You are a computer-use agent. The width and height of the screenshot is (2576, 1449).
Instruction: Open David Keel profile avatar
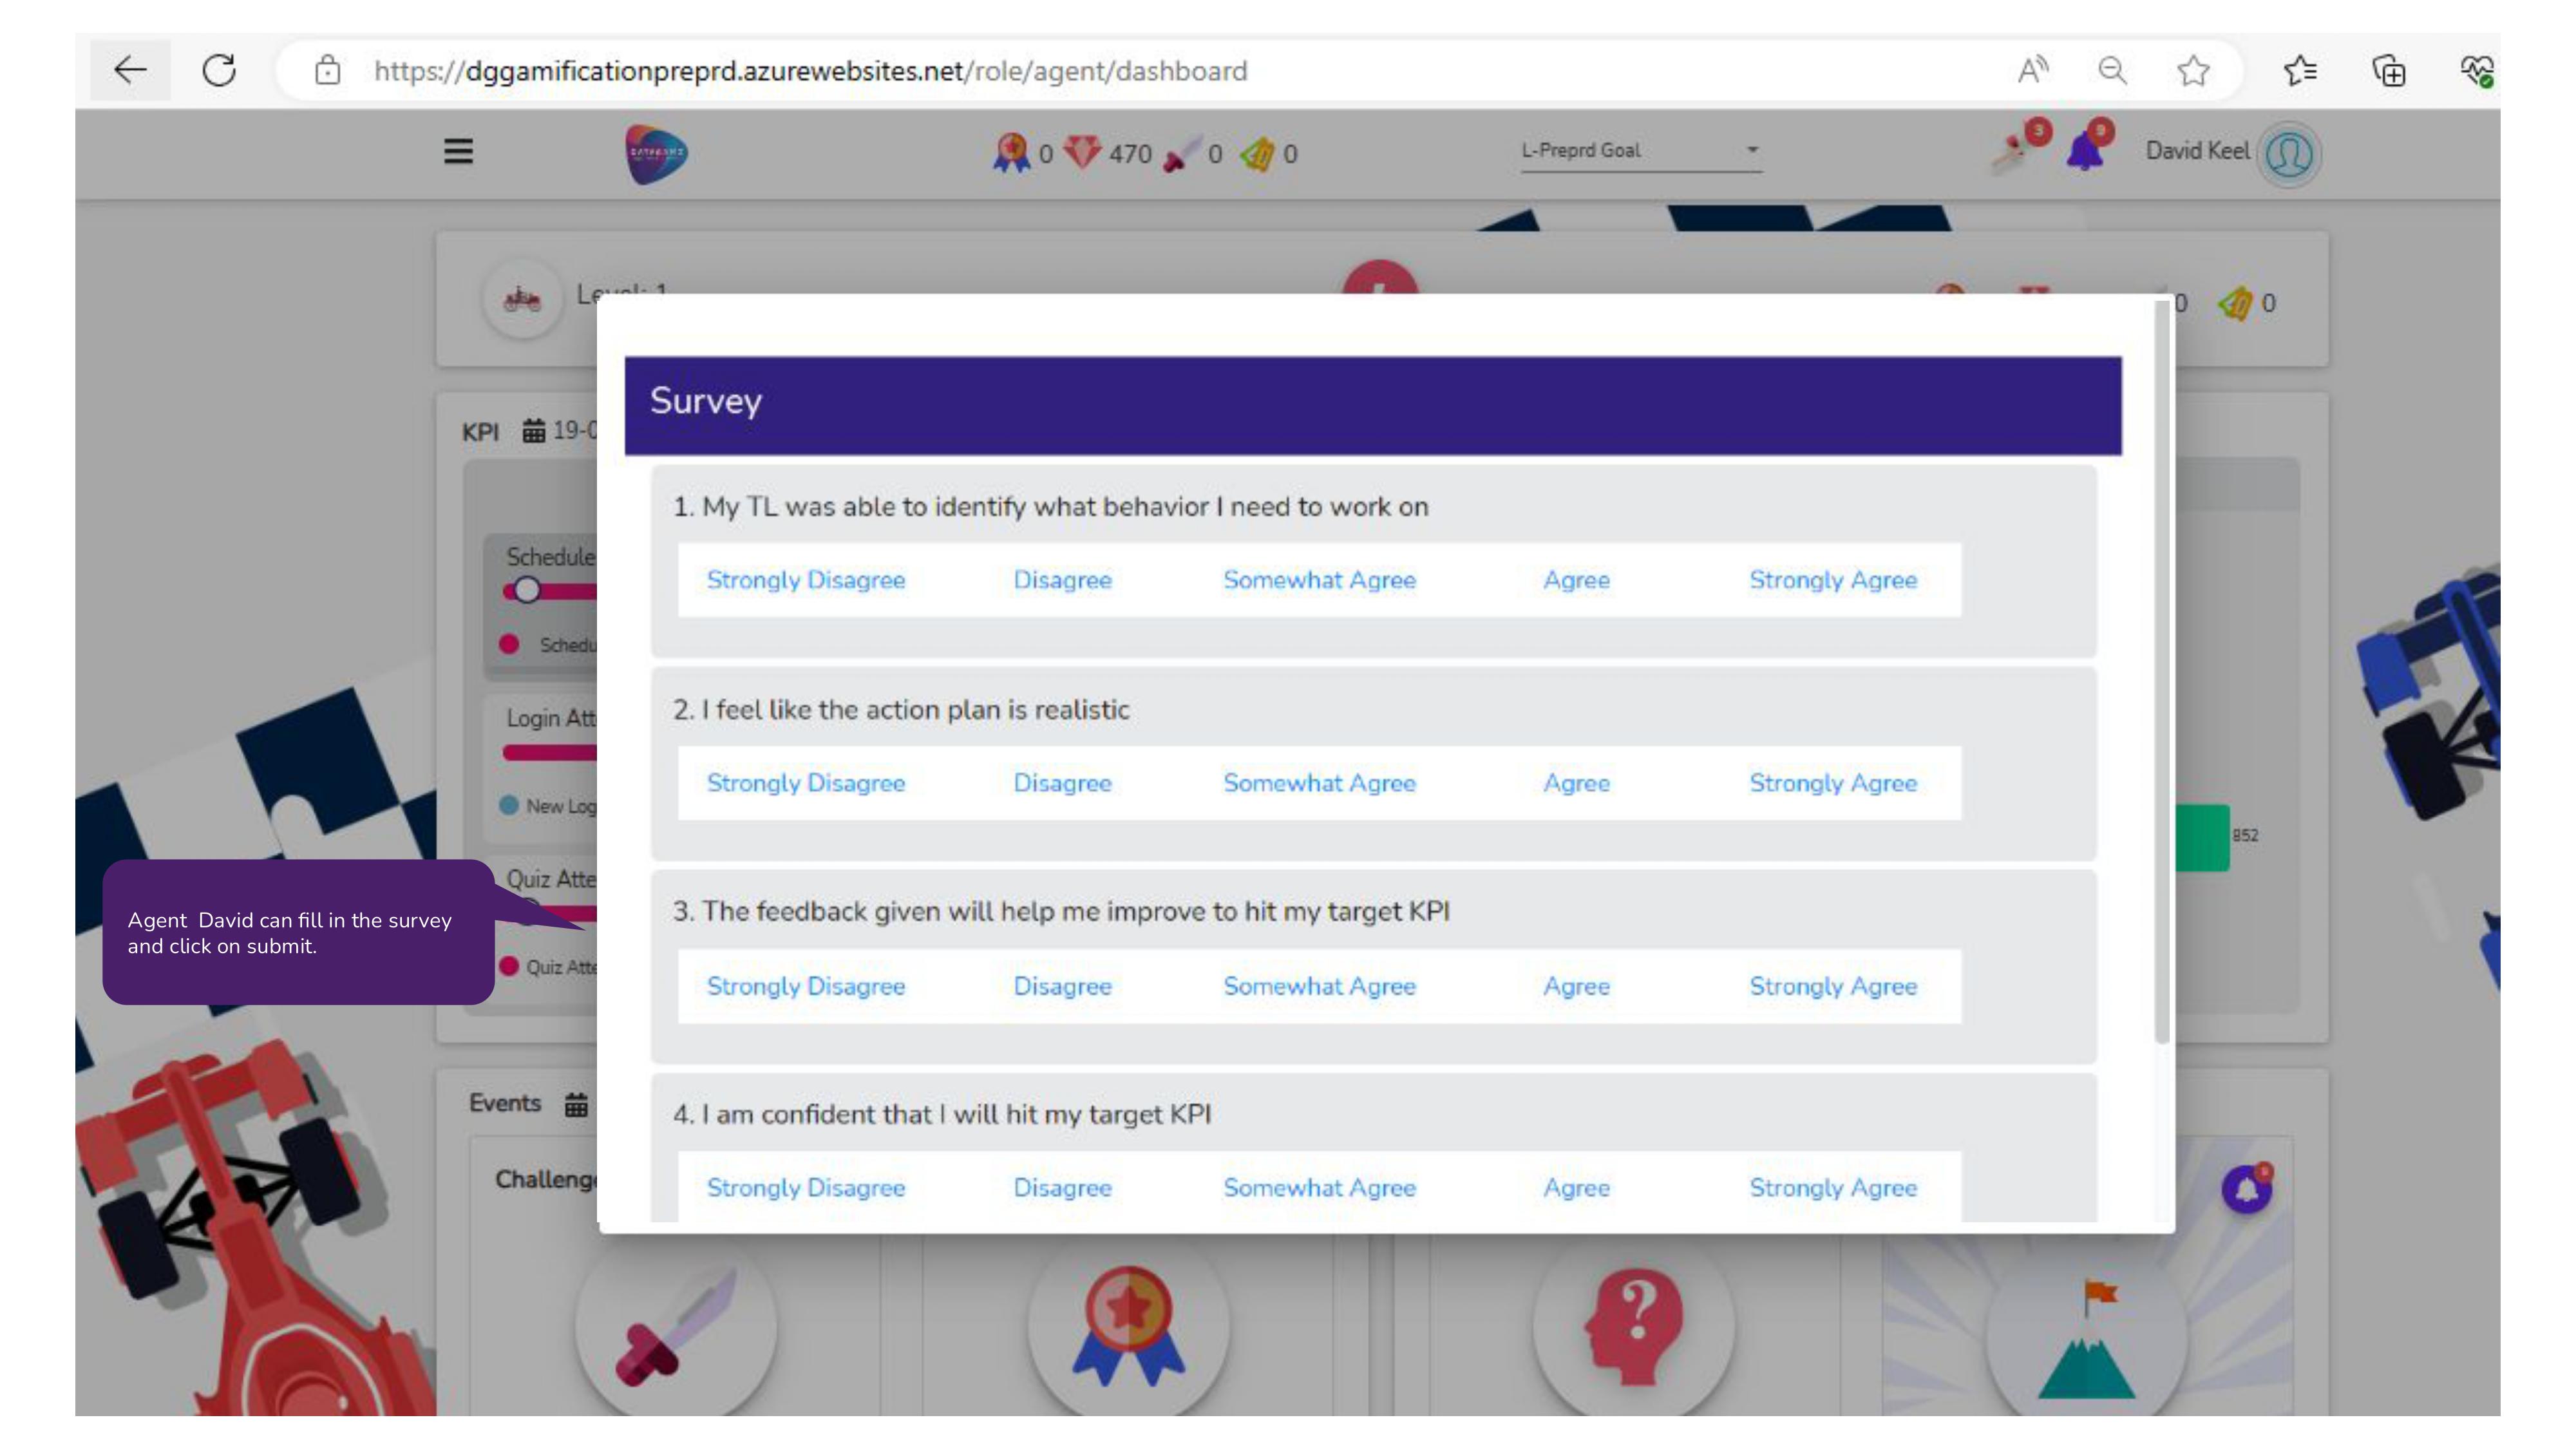point(2289,153)
